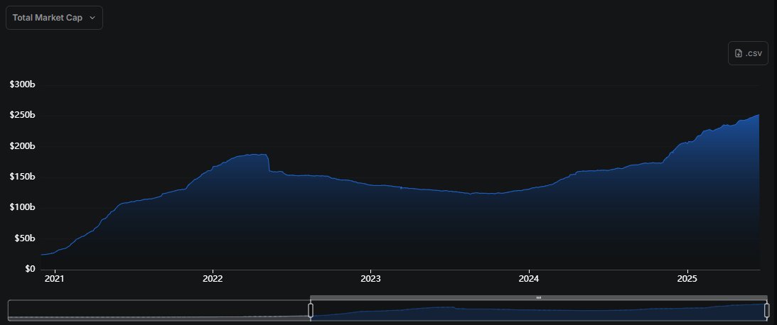Click the 2024 x-axis label
777x325 pixels.
529,278
